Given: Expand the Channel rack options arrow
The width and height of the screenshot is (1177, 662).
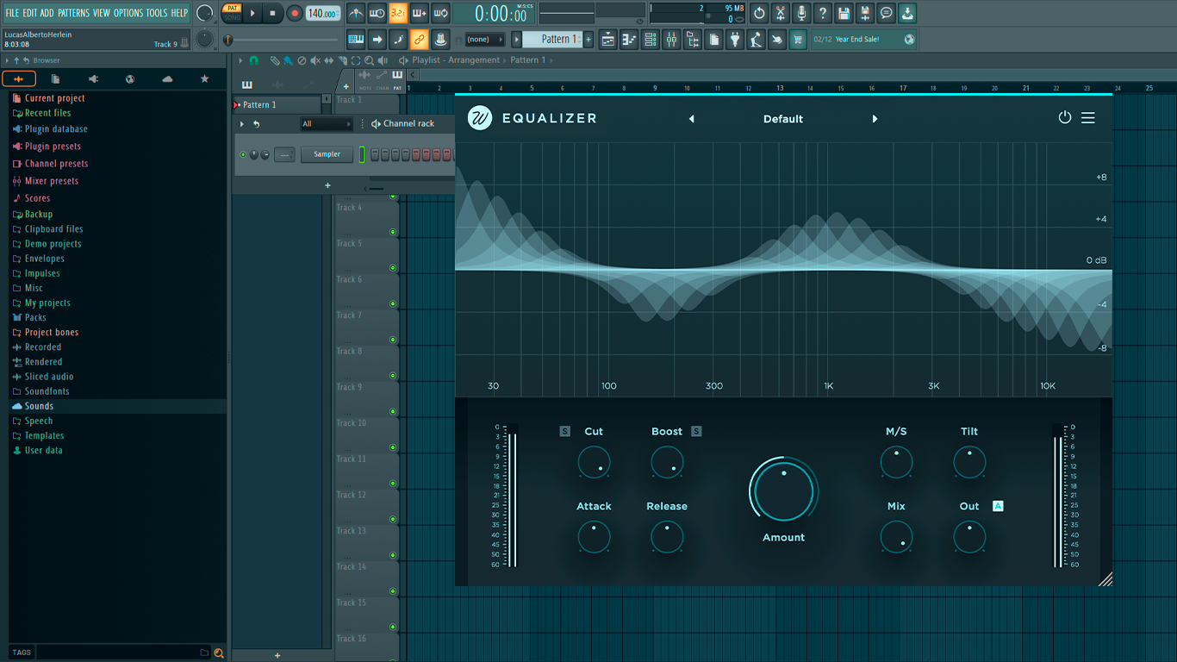Looking at the screenshot, I should point(241,124).
